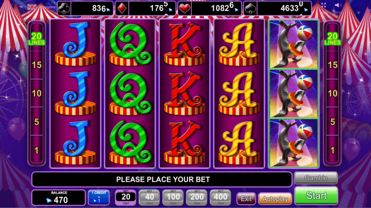Click the UK flag language icon
The height and width of the screenshot is (208, 371).
click(32, 6)
